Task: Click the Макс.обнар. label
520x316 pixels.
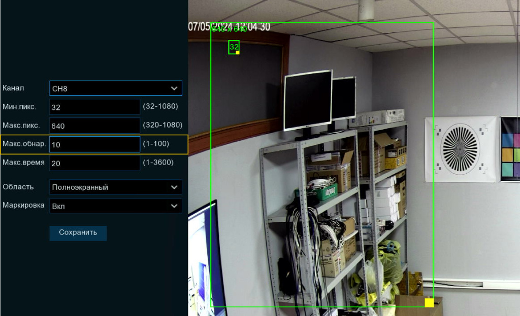Action: (x=24, y=144)
